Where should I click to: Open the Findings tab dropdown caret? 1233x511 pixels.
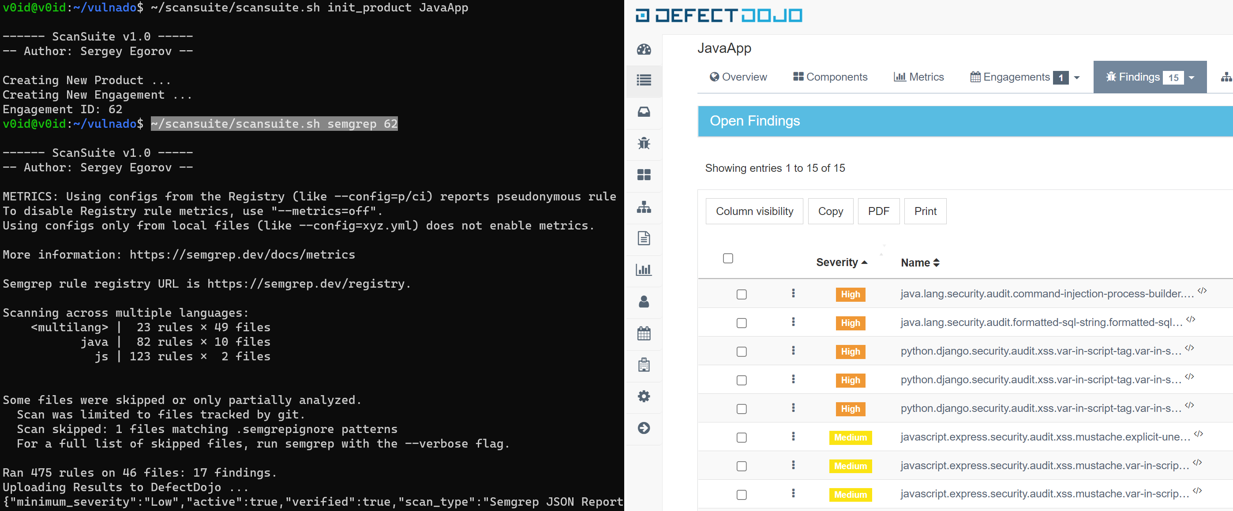1192,78
